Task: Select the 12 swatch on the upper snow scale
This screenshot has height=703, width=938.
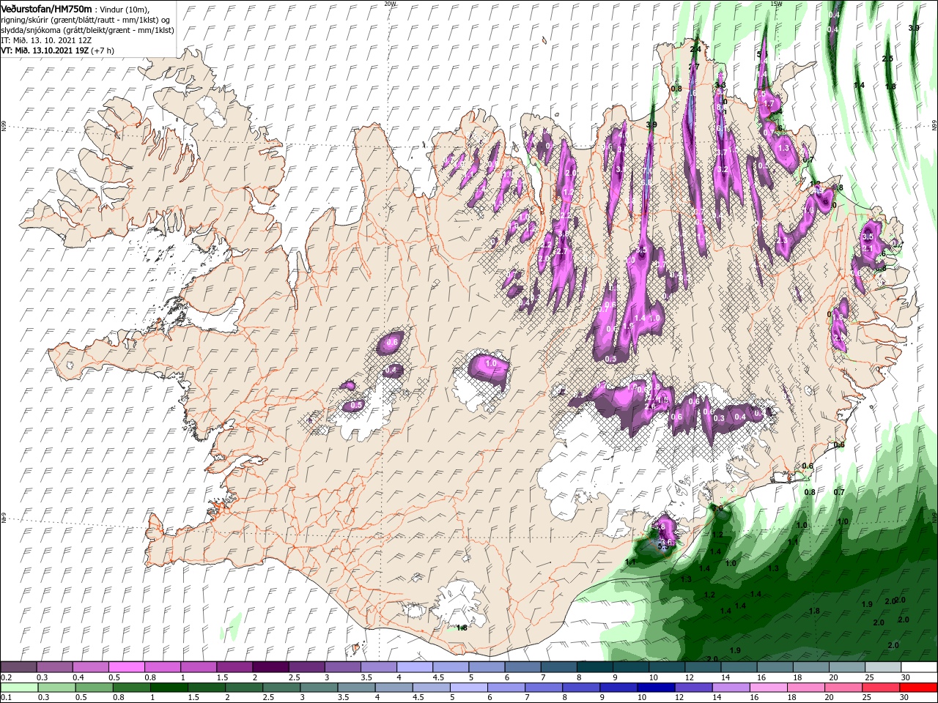Action: [x=702, y=667]
